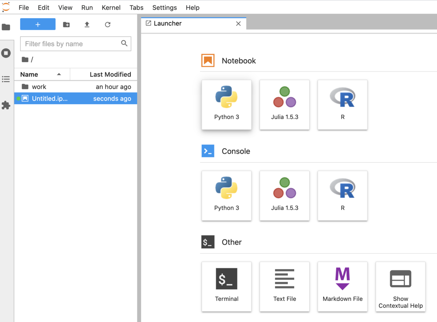Click the blue New Launcher plus button

[x=38, y=24]
